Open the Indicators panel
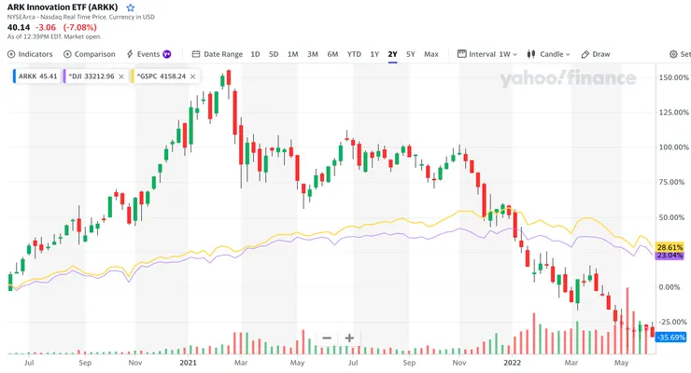This screenshot has height=373, width=691. (x=31, y=54)
